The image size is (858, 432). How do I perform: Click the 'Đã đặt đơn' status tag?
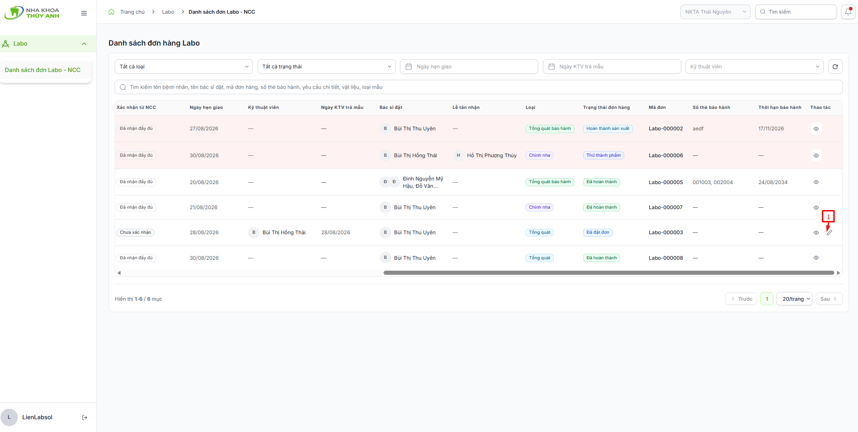(598, 232)
